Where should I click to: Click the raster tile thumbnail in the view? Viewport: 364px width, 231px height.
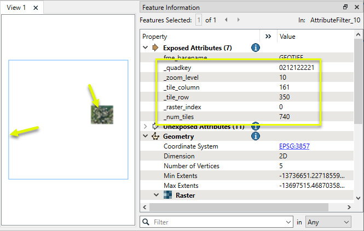[x=102, y=115]
